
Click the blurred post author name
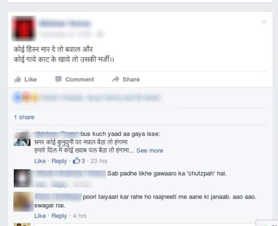click(65, 23)
